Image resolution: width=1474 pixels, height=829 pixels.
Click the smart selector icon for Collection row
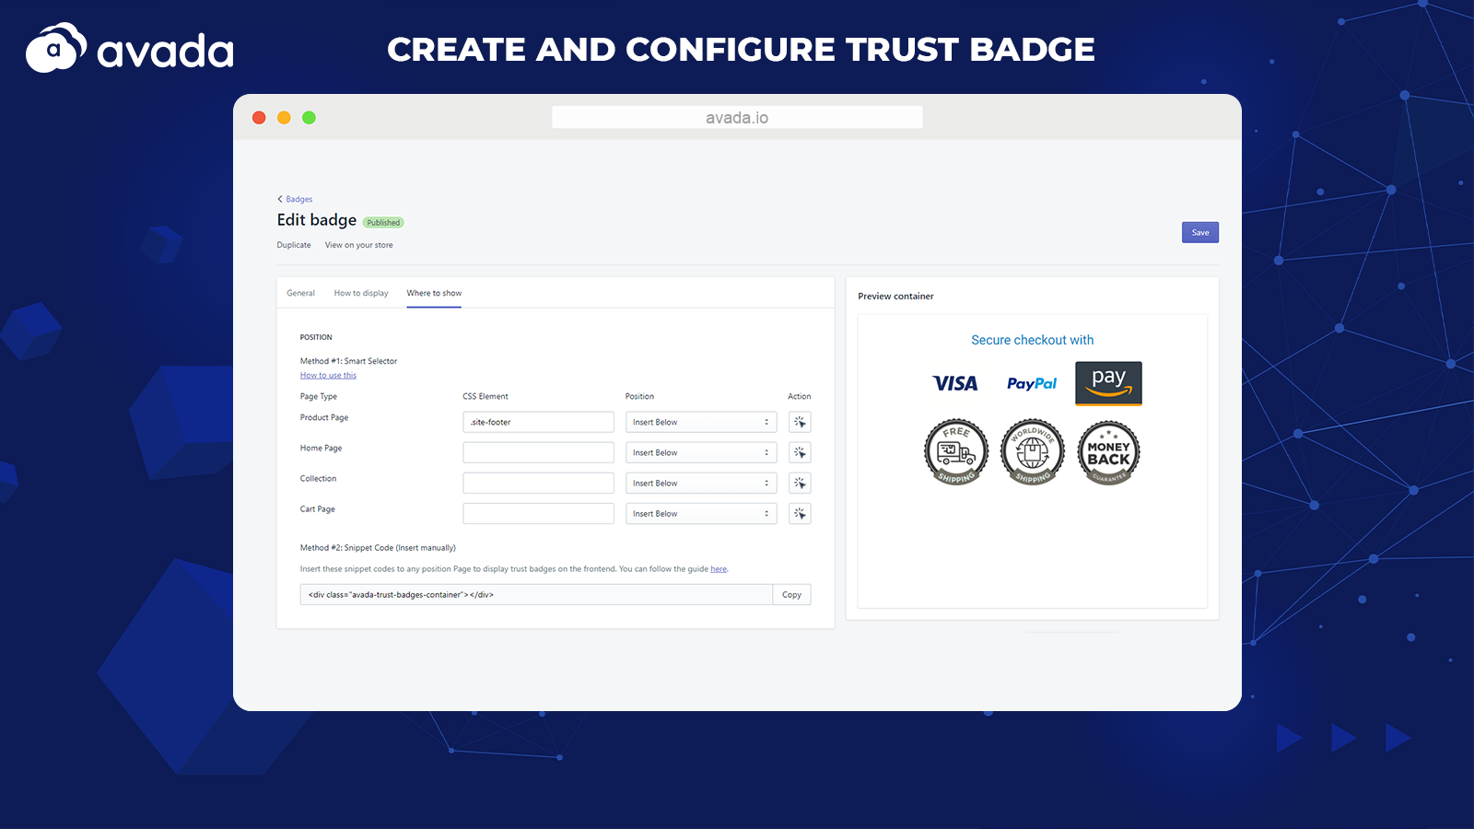point(800,483)
